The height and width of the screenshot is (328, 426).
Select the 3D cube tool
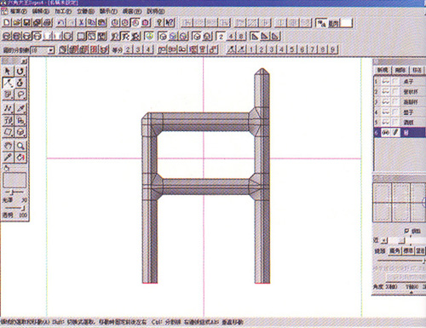point(20,132)
